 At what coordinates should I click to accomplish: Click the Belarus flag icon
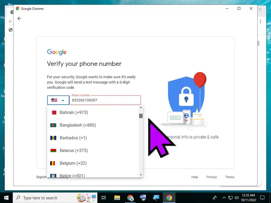[x=53, y=150]
